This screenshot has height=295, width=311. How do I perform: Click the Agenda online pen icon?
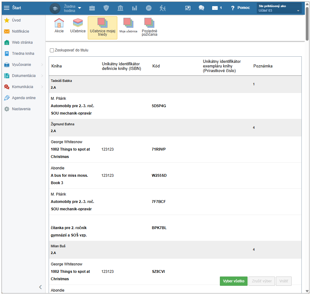(7, 98)
